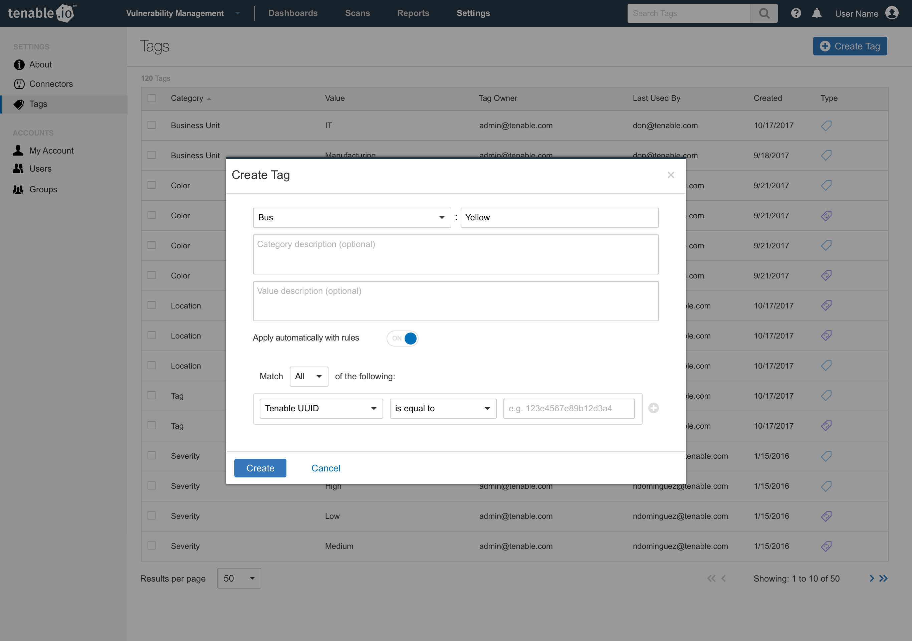Click the help question mark icon
The width and height of the screenshot is (912, 641).
[x=795, y=13]
